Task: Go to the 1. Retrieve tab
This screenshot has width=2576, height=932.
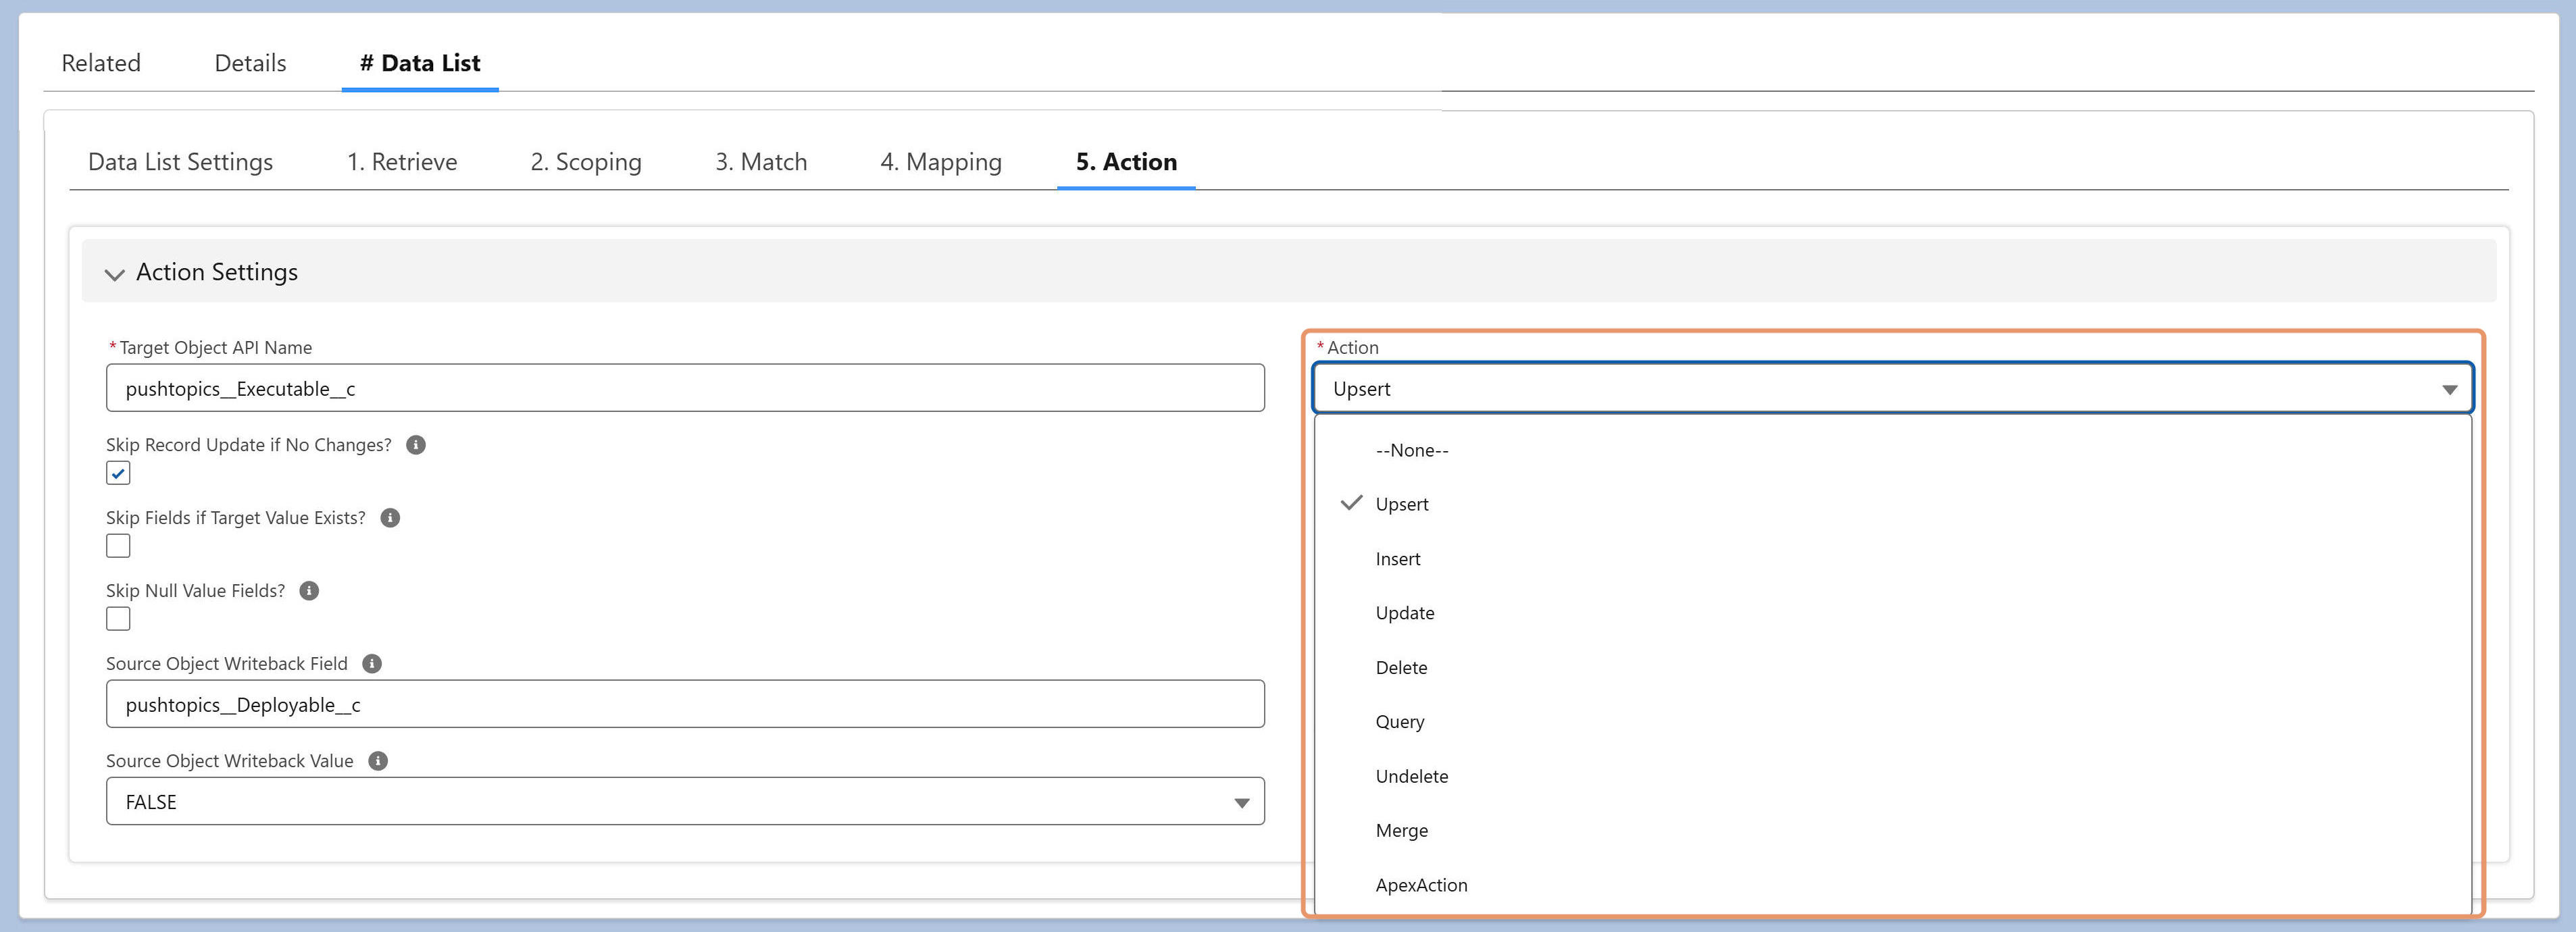Action: click(x=402, y=162)
